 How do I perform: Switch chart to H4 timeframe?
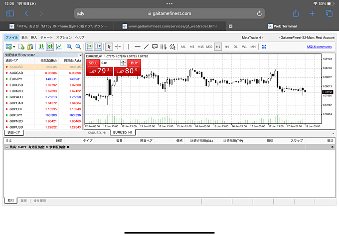pos(227,47)
